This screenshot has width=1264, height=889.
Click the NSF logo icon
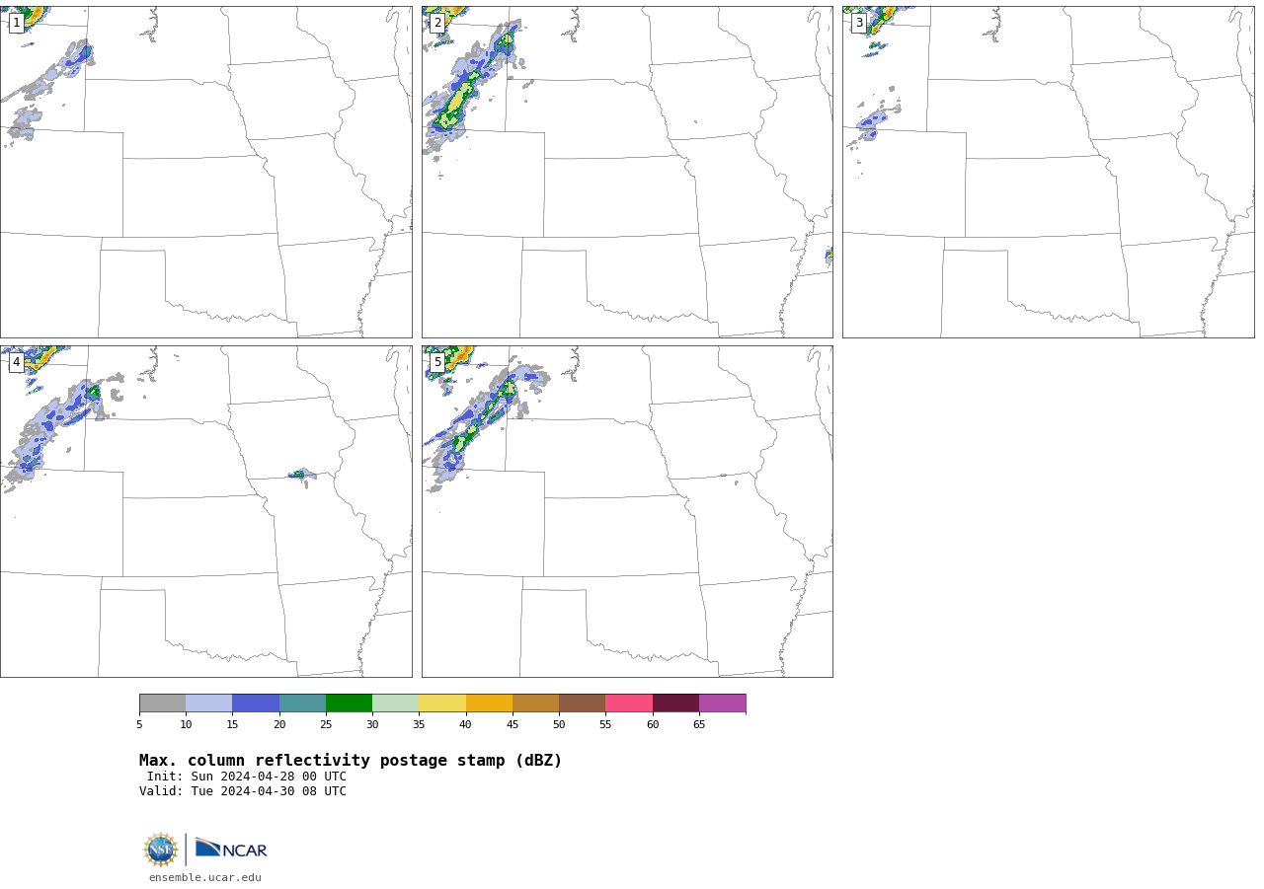click(x=161, y=850)
